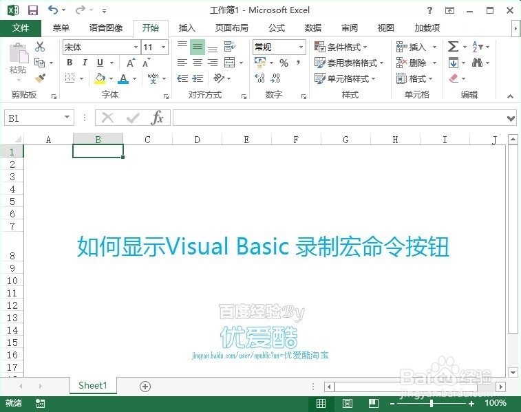Open the 条件格式 dropdown
This screenshot has width=521, height=412.
point(341,47)
